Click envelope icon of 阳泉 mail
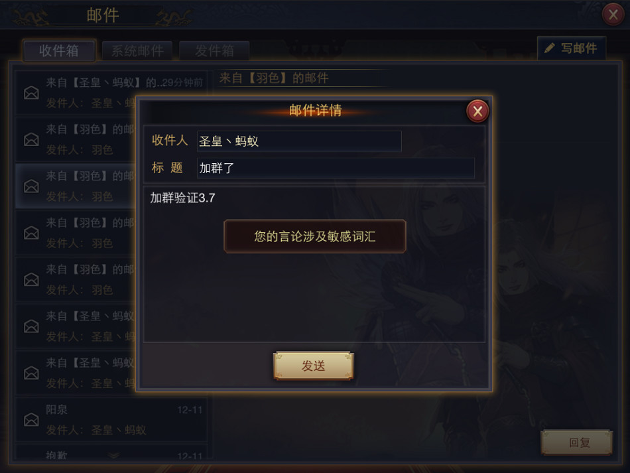This screenshot has height=473, width=630. coord(31,420)
